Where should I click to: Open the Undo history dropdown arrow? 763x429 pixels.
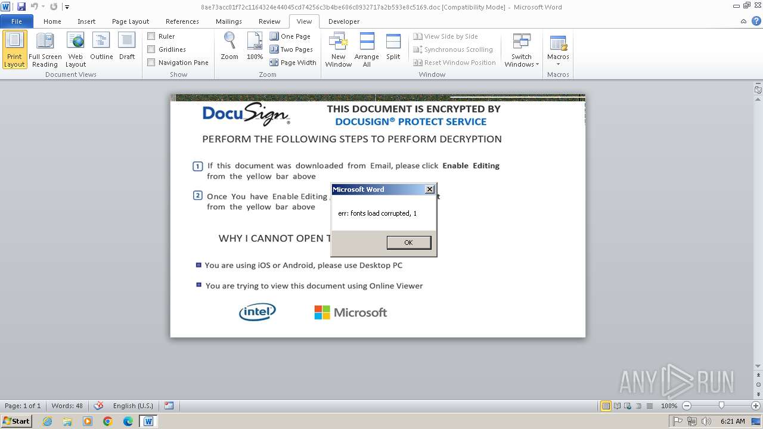point(43,7)
